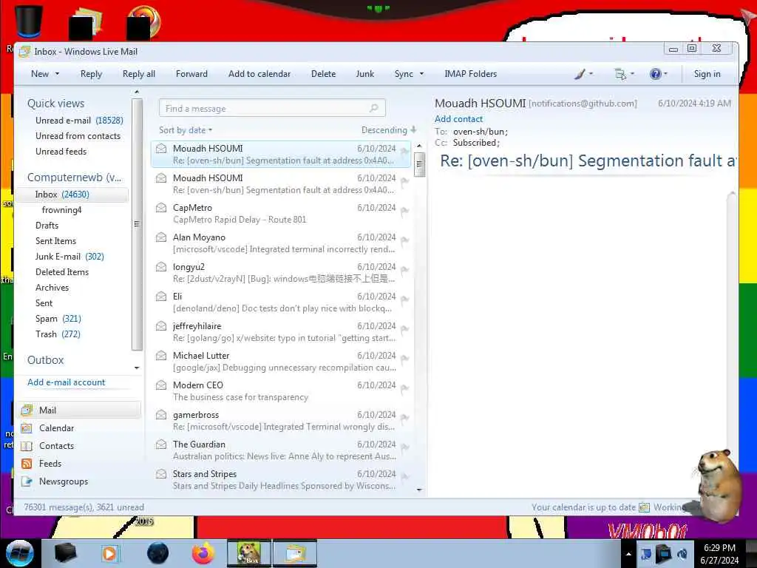
Task: Click Reply all in the toolbar
Action: point(139,74)
